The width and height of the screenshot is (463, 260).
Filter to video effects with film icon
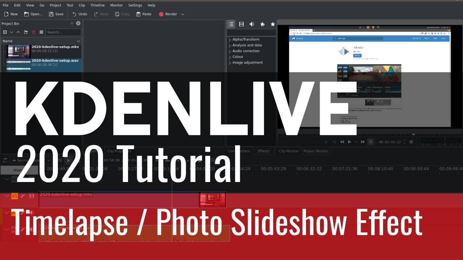(x=241, y=24)
